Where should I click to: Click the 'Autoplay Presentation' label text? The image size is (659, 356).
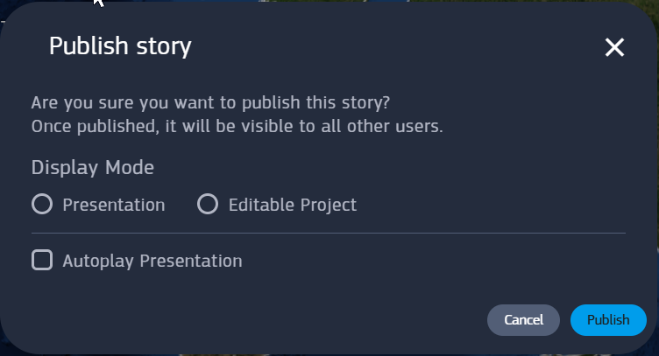pos(152,260)
